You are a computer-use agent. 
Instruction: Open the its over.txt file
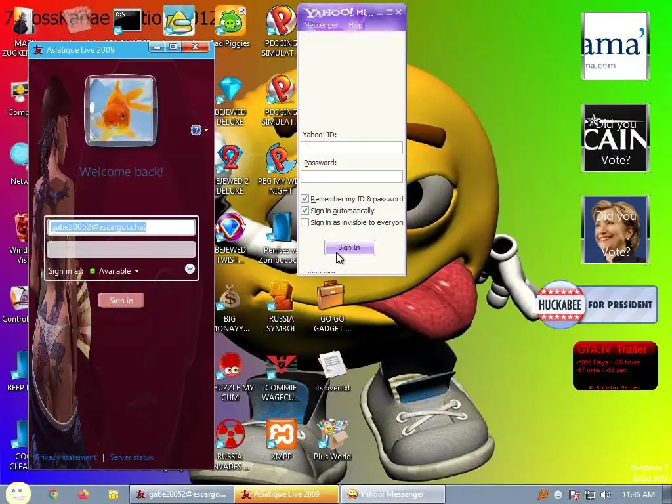pyautogui.click(x=332, y=371)
